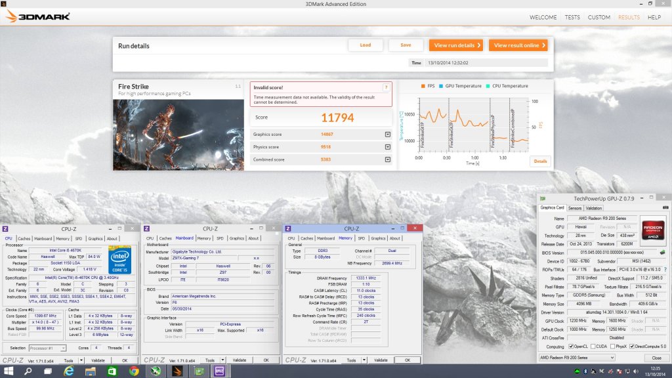This screenshot has width=672, height=378.
Task: Click the taskbar clock showing 12:35
Action: (656, 371)
